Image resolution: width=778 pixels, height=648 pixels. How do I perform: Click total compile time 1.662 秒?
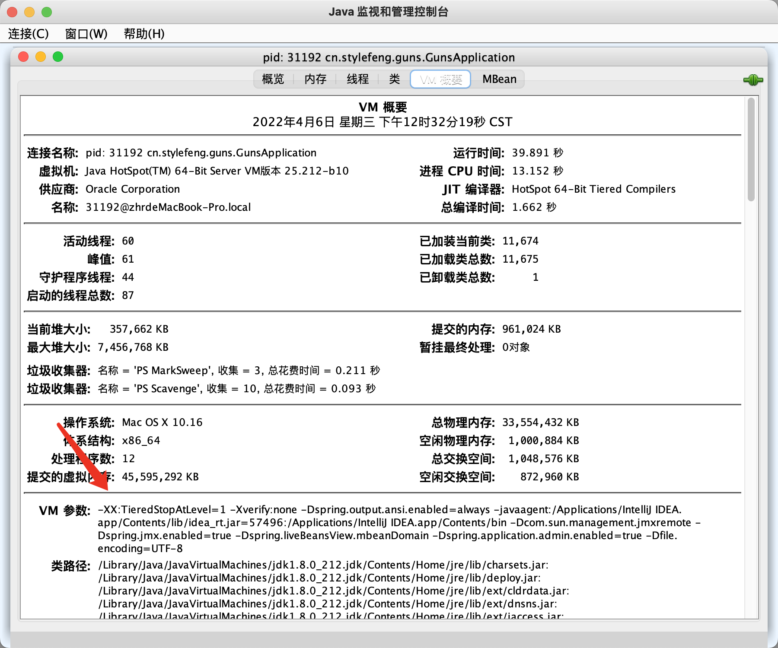[534, 207]
